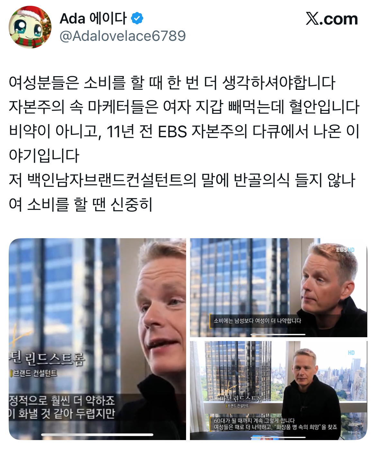
Task: Open the bottom-right photo with city skyline
Action: (278, 390)
